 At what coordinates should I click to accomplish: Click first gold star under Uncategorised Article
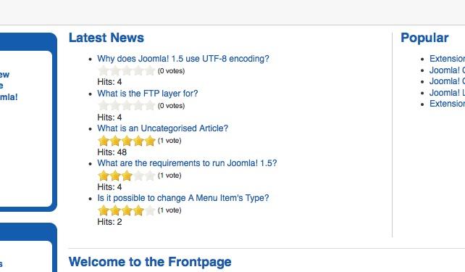tap(104, 141)
